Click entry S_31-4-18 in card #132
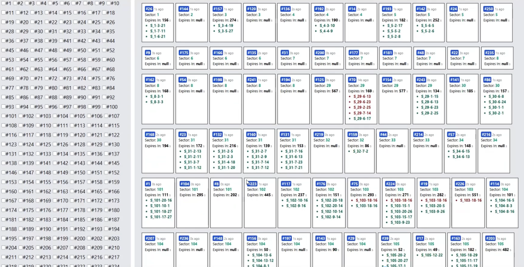This screenshot has height=267, width=524. [226, 162]
